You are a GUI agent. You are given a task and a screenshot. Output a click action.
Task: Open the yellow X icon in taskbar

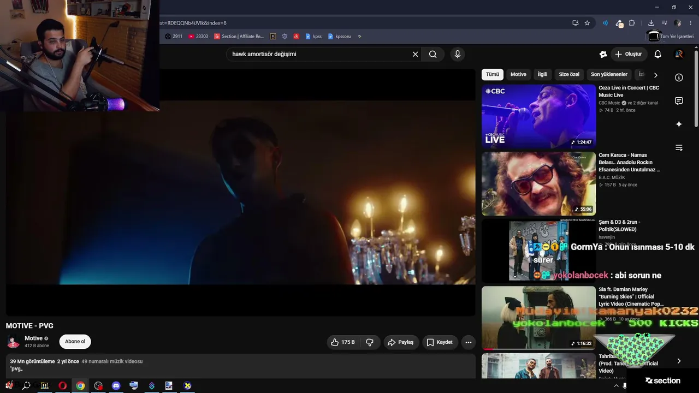187,386
